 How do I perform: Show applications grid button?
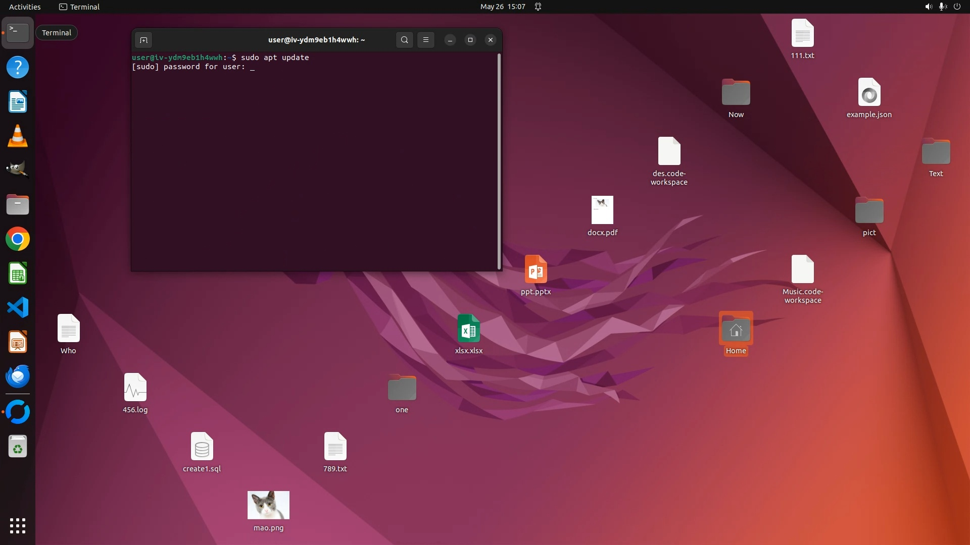(x=18, y=526)
